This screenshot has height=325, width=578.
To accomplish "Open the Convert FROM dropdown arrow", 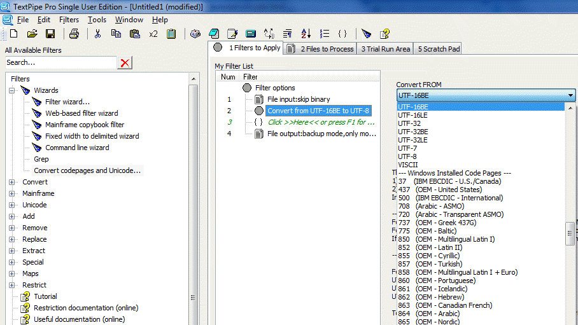I will point(570,95).
